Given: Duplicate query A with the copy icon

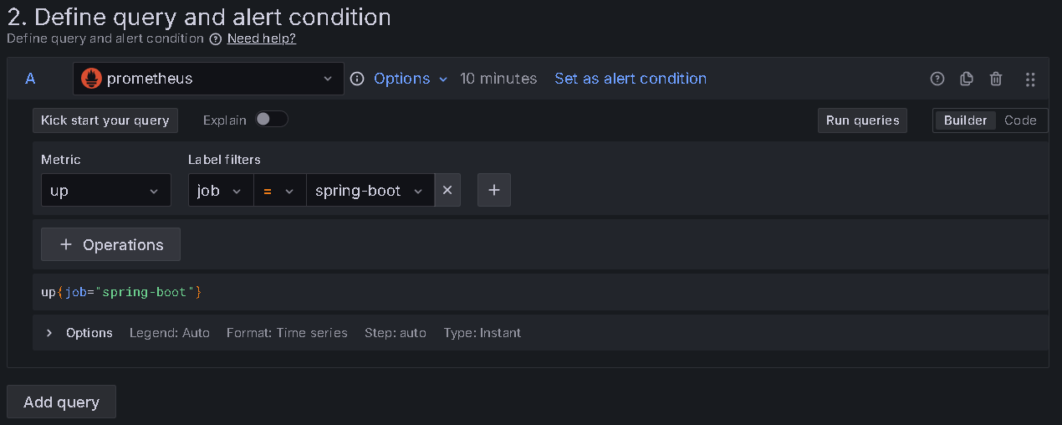Looking at the screenshot, I should click(967, 79).
